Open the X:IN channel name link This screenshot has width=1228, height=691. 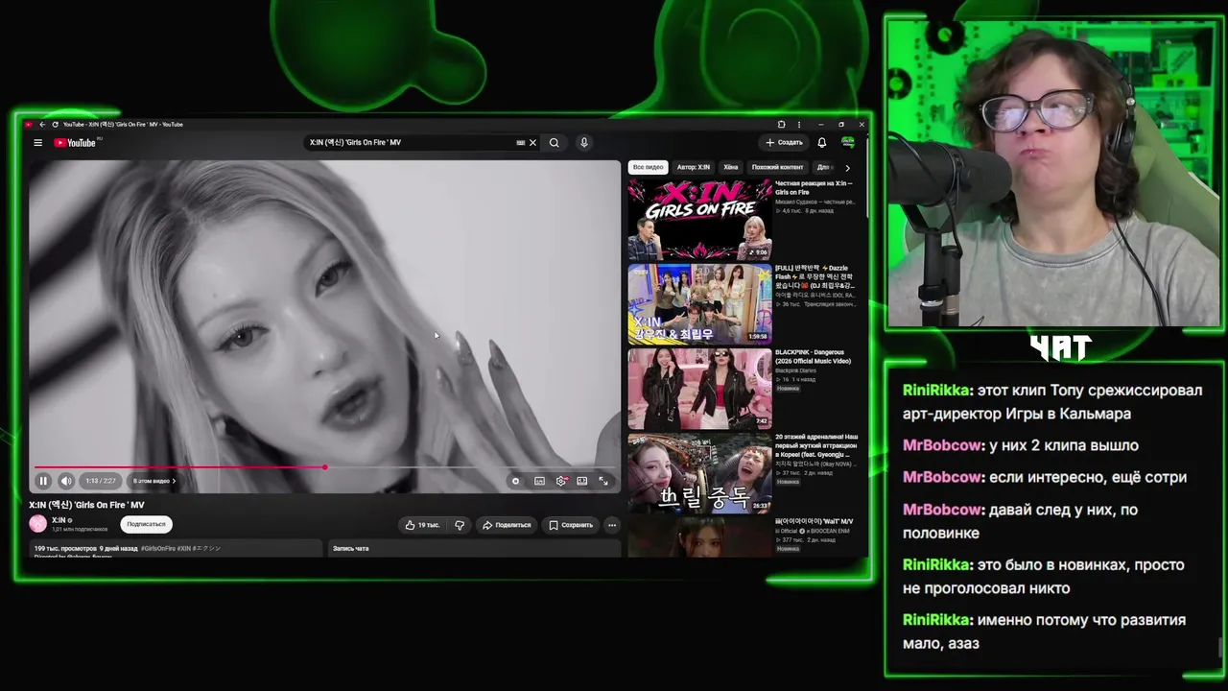(x=59, y=520)
